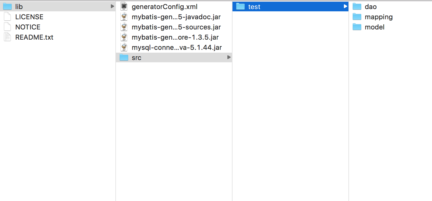432x201 pixels.
Task: Select the src folder icon
Action: tap(124, 57)
